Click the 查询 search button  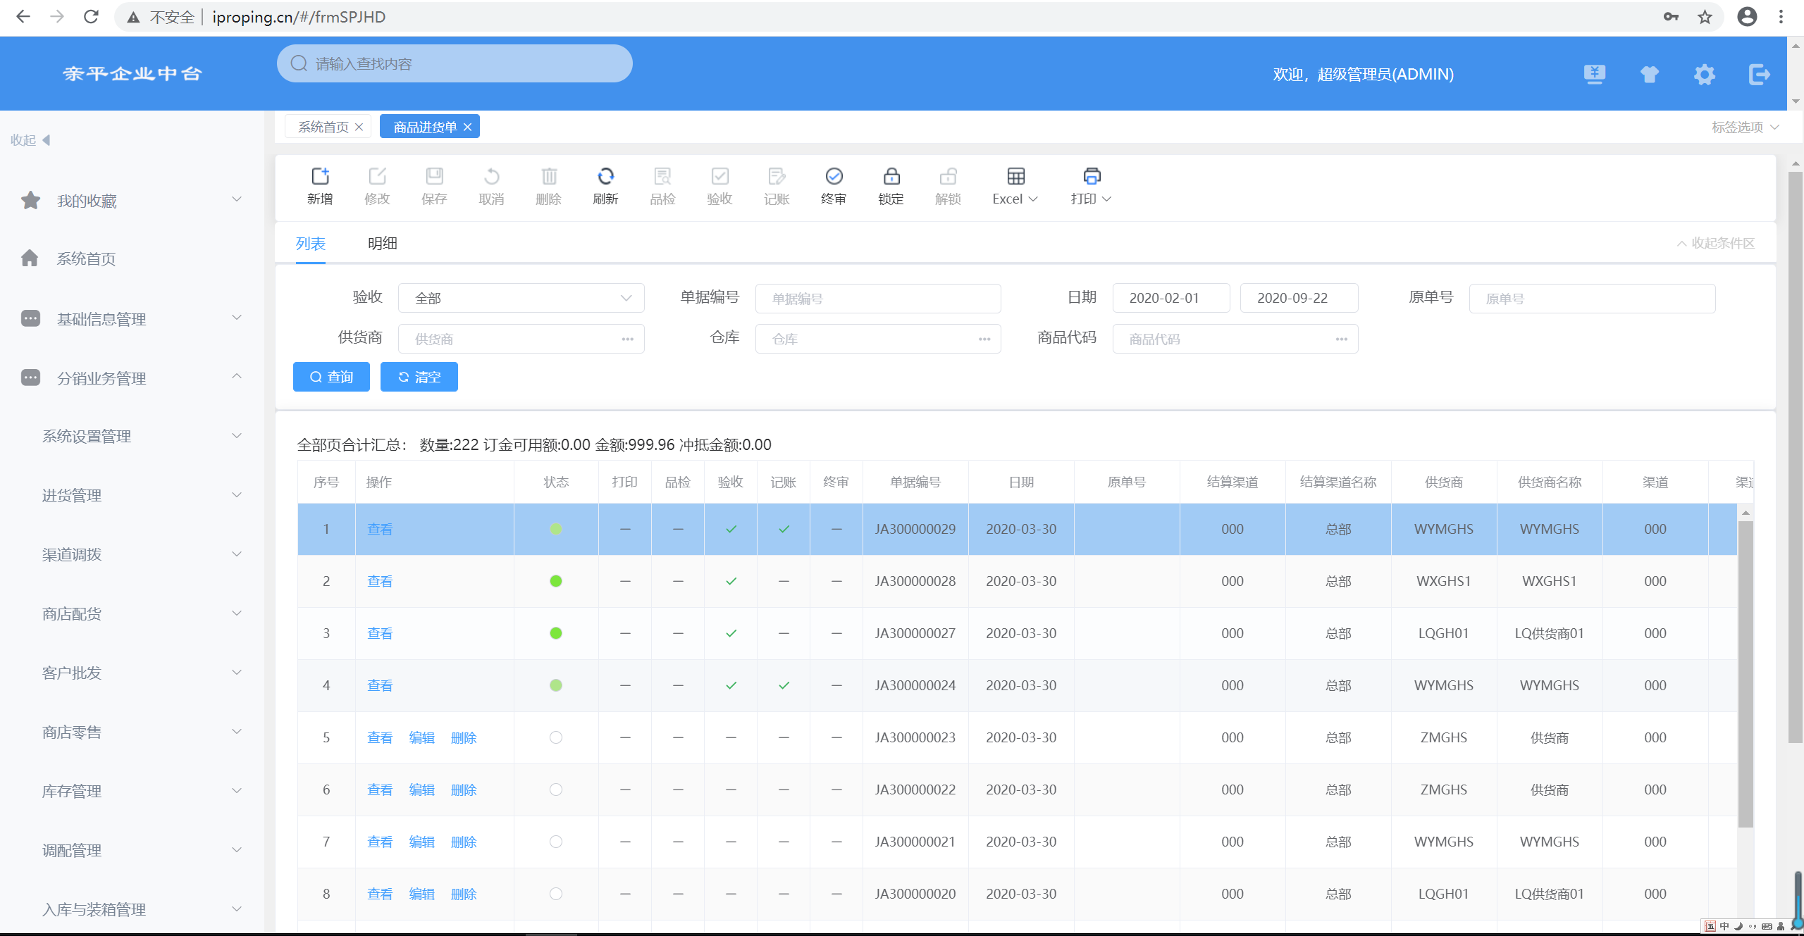point(331,377)
